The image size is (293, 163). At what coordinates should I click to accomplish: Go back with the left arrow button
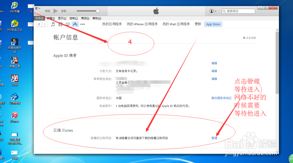39,24
